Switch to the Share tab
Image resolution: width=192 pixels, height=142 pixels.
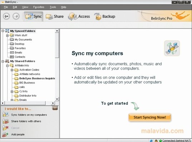pos(55,16)
